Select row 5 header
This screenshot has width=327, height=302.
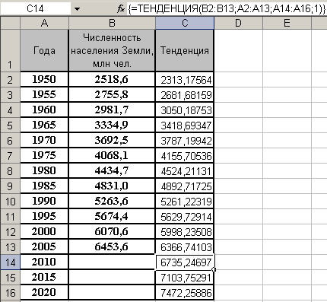[x=10, y=126]
